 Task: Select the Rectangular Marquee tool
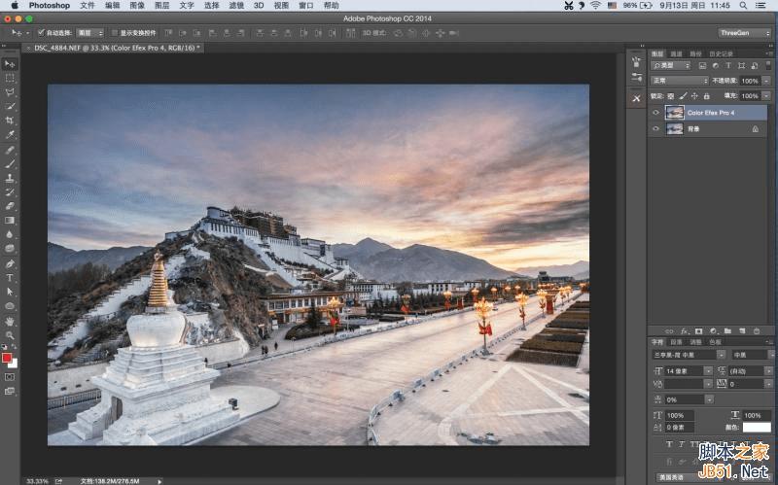click(x=10, y=78)
